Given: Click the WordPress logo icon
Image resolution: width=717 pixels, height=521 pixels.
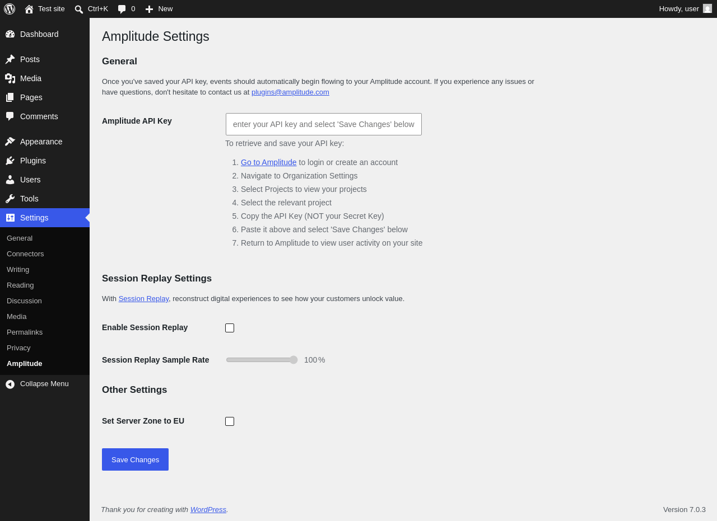Looking at the screenshot, I should click(x=10, y=9).
